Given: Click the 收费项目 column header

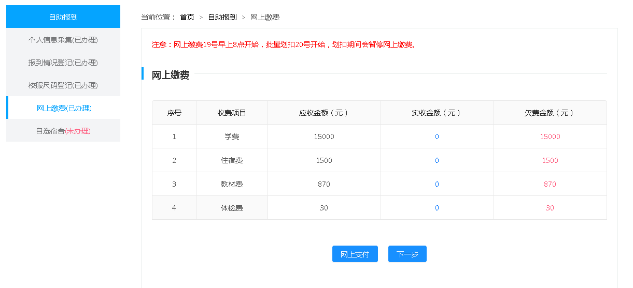Looking at the screenshot, I should (232, 113).
